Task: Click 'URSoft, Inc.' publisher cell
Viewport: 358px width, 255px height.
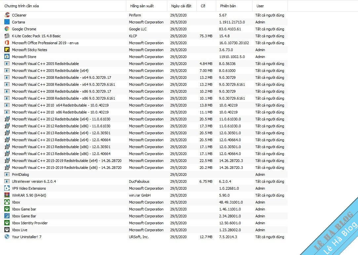Action: coord(139,237)
